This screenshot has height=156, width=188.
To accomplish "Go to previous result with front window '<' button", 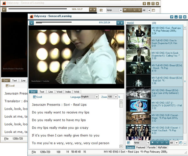I will click(157, 143).
